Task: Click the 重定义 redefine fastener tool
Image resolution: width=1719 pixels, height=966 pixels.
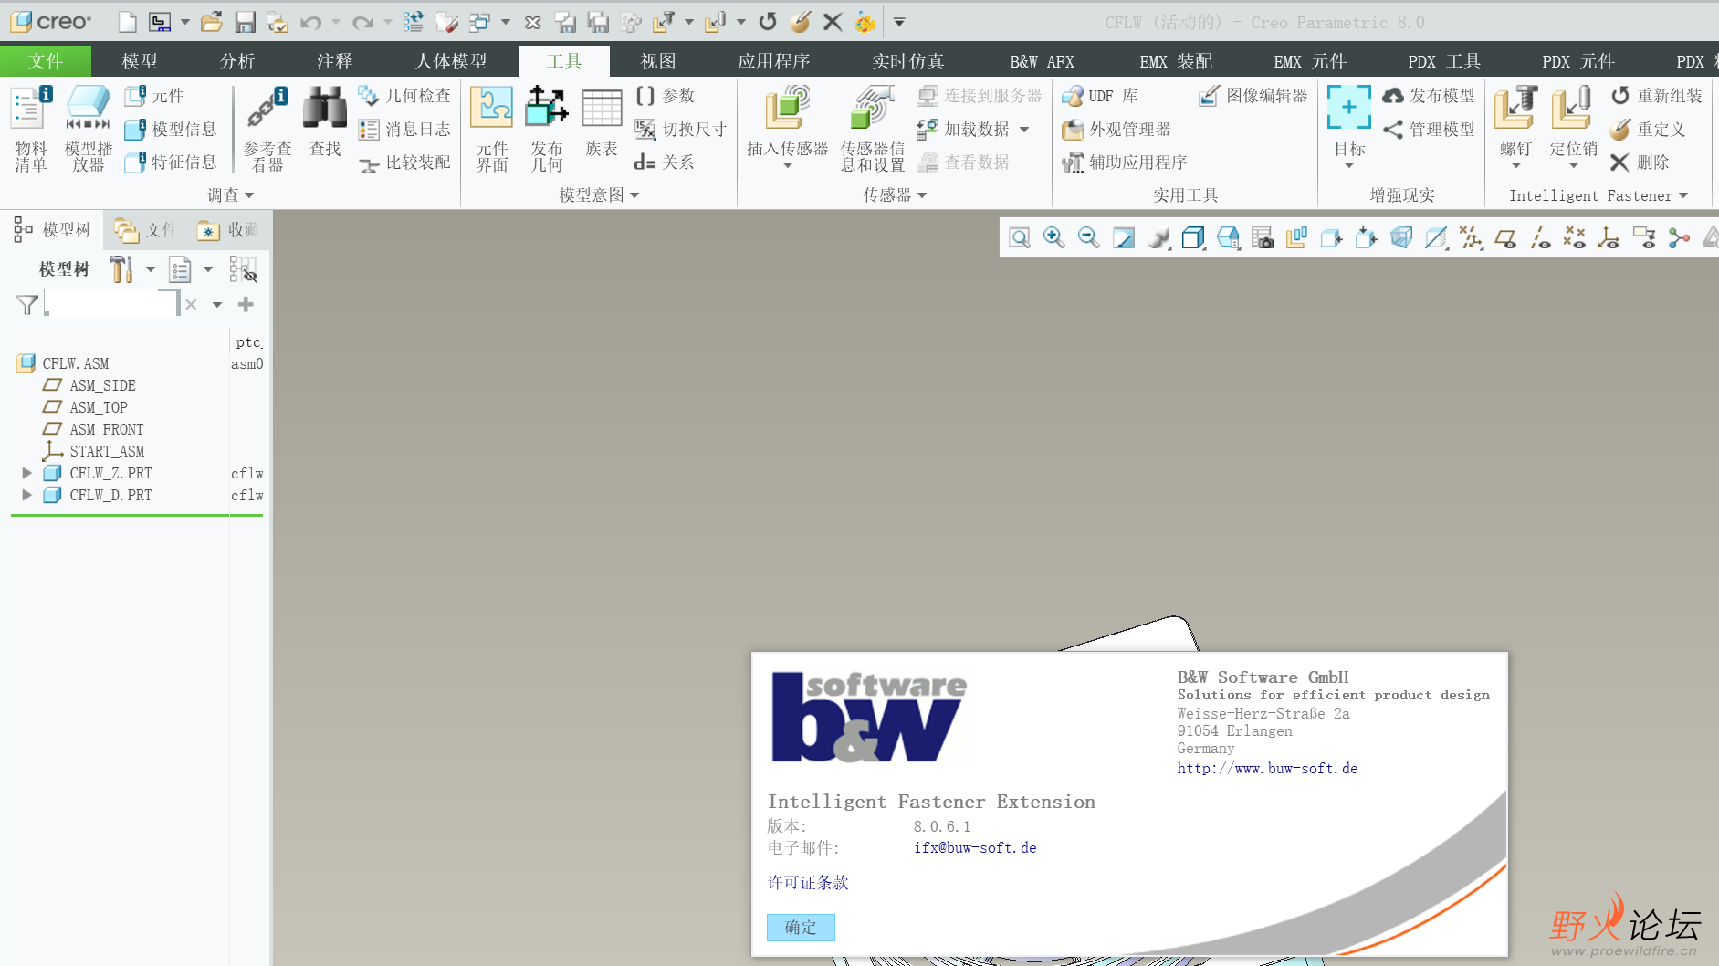Action: click(x=1648, y=129)
